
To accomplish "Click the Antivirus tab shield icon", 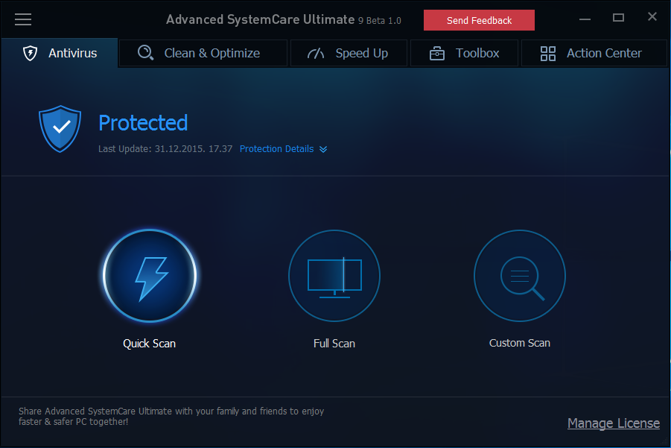I will click(30, 53).
